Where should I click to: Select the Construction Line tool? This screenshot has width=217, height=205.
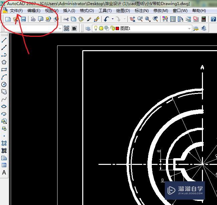coord(4,47)
